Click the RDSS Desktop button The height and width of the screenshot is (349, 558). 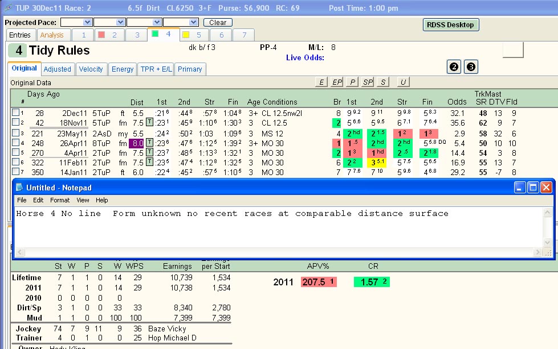pyautogui.click(x=450, y=25)
